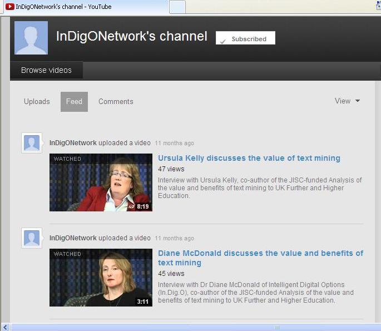Play the Ursula Kelly video thumbnail
Screen dimensions: 381x331
coord(101,182)
